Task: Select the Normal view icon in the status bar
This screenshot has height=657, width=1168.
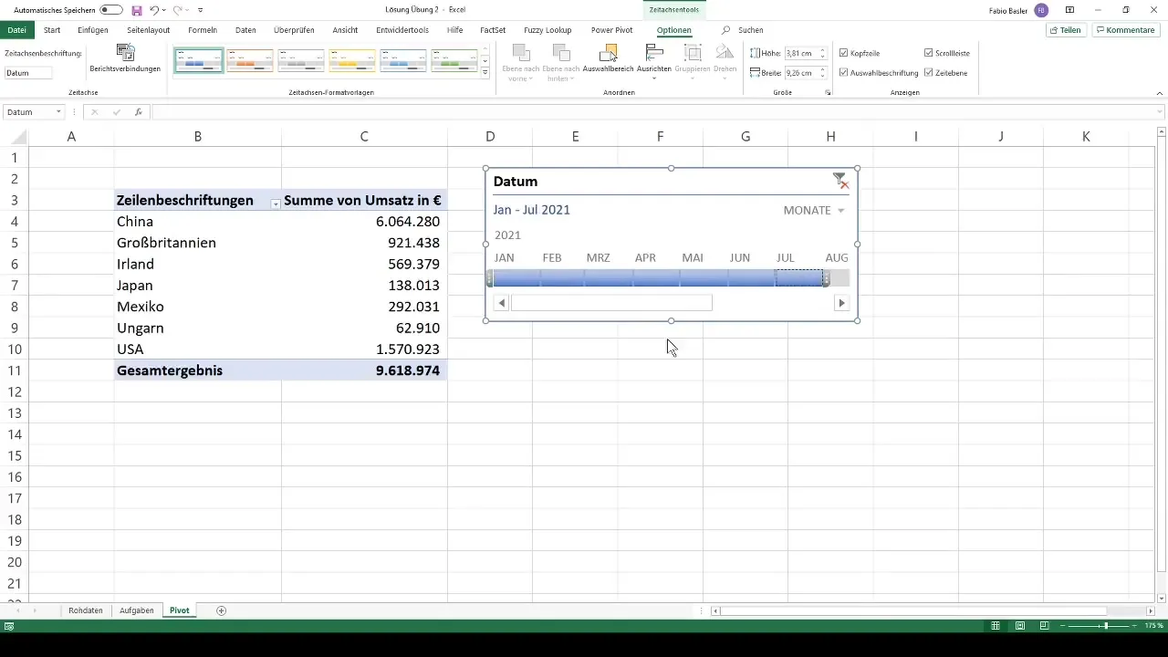Action: tap(997, 626)
